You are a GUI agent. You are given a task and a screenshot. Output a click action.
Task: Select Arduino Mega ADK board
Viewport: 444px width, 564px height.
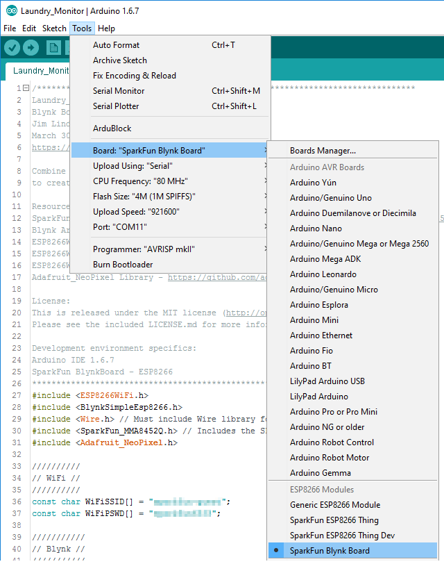coord(352,259)
